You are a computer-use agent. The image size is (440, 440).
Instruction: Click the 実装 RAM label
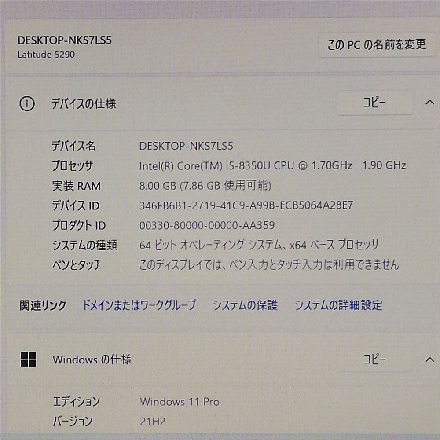tap(76, 186)
